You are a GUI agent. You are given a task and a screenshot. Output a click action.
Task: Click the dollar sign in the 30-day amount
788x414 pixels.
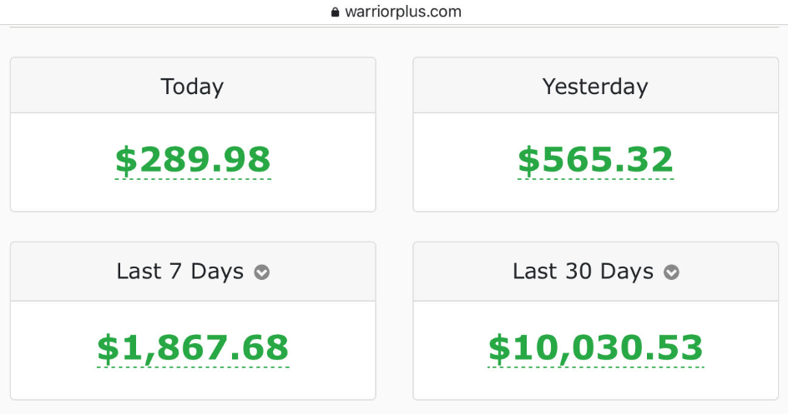(x=498, y=348)
